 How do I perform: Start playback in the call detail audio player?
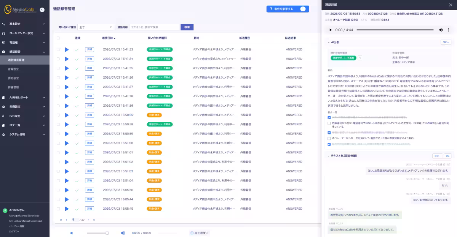(330, 30)
